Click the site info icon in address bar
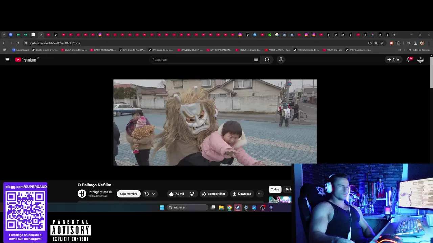This screenshot has height=243, width=433. [x=26, y=43]
